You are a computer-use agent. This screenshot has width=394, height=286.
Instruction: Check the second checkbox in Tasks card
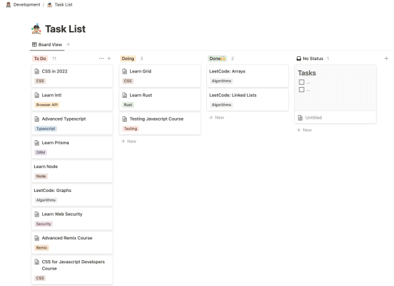tap(302, 90)
